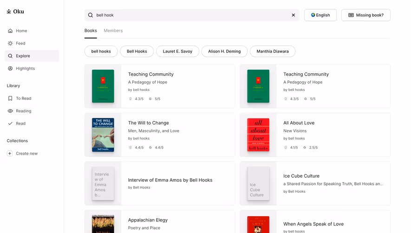Open the Home page from the sidebar
411x233 pixels.
pos(32,31)
